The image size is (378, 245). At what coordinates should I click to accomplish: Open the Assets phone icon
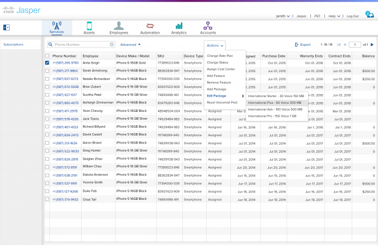click(89, 26)
